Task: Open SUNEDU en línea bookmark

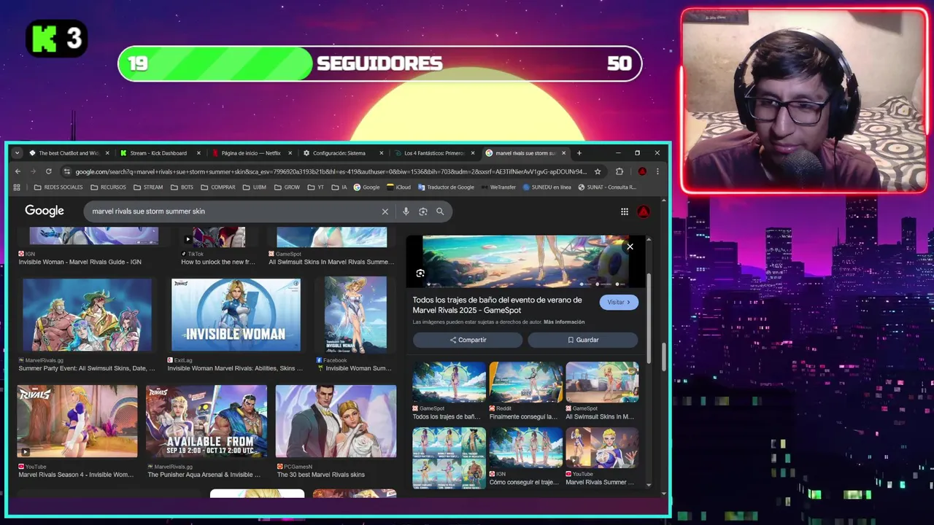Action: pyautogui.click(x=547, y=187)
